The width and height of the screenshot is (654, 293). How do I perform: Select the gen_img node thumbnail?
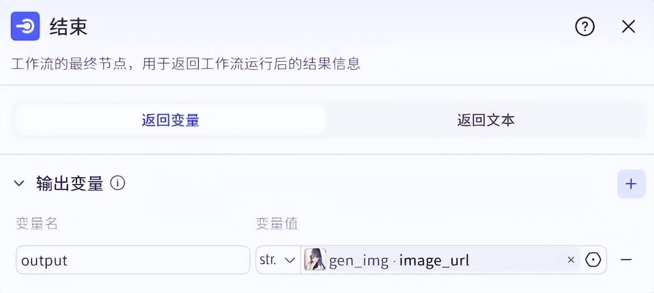point(315,260)
